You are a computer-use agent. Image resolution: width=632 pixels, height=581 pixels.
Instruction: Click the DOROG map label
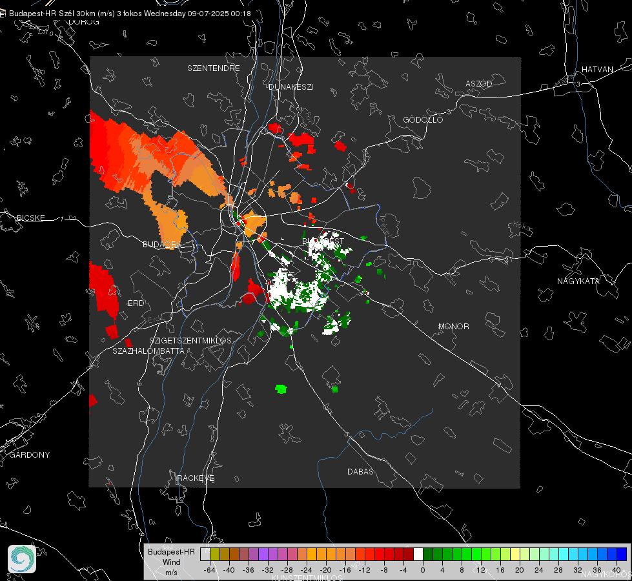pyautogui.click(x=84, y=22)
